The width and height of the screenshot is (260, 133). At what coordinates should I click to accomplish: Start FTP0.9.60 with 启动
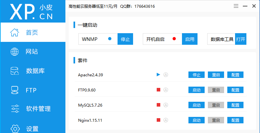coord(197,90)
